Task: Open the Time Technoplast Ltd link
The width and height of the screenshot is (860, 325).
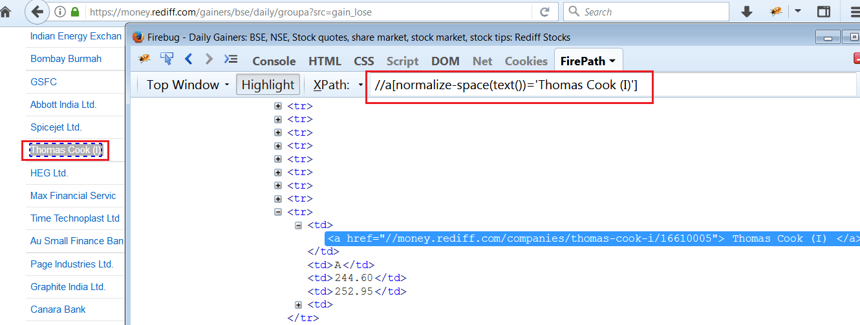Action: click(x=75, y=218)
